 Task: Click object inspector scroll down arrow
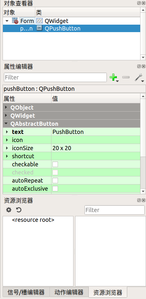pyautogui.click(x=143, y=57)
